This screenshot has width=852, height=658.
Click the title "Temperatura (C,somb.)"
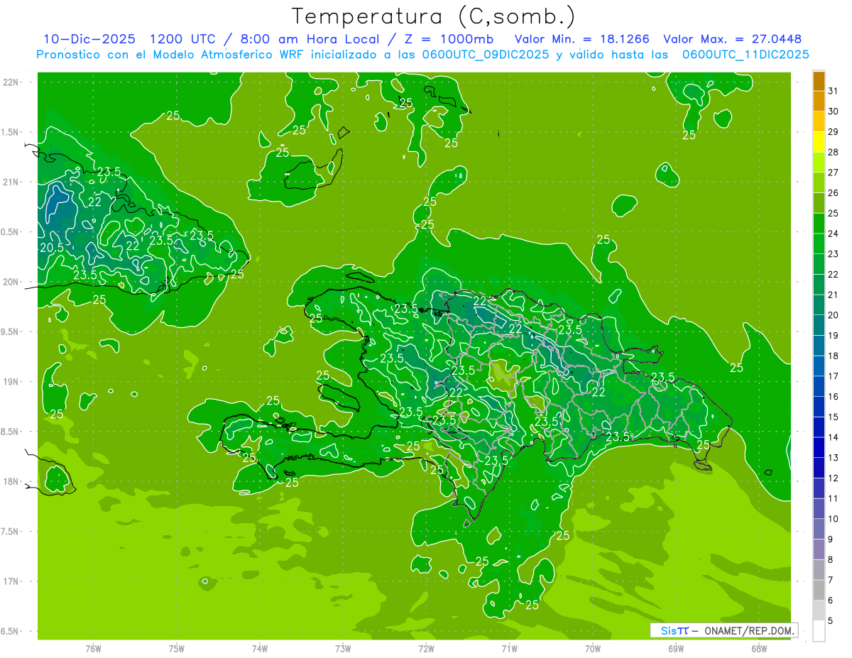click(x=432, y=16)
